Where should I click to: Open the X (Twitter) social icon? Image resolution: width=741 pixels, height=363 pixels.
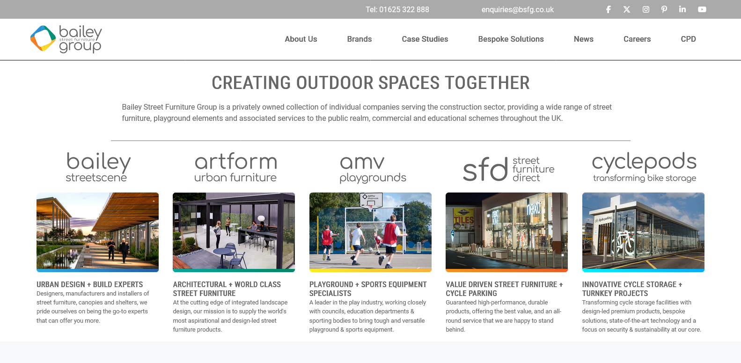tap(627, 9)
